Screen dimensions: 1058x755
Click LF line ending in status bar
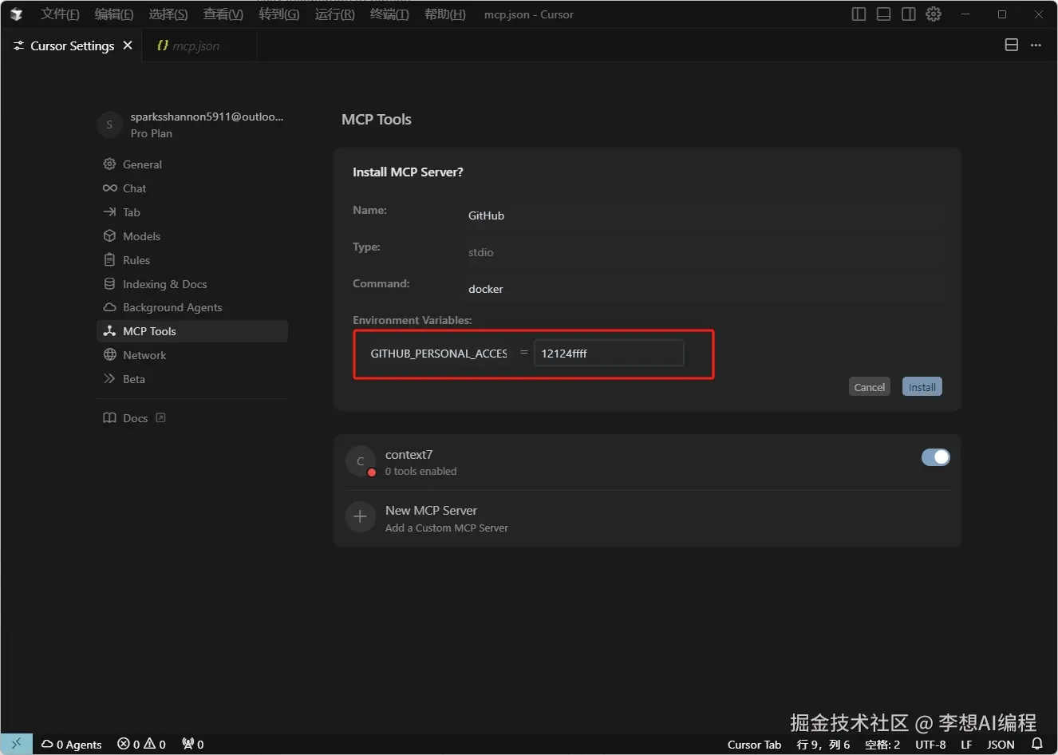(966, 744)
